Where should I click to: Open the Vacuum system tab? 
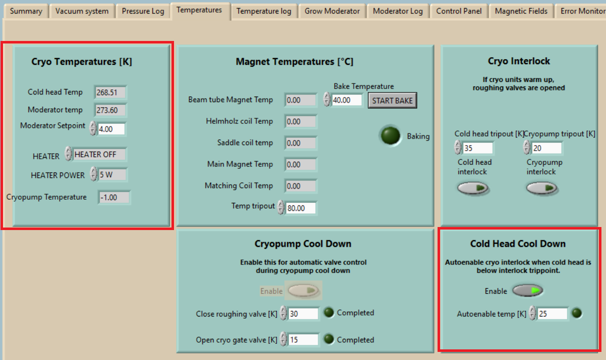tap(82, 11)
